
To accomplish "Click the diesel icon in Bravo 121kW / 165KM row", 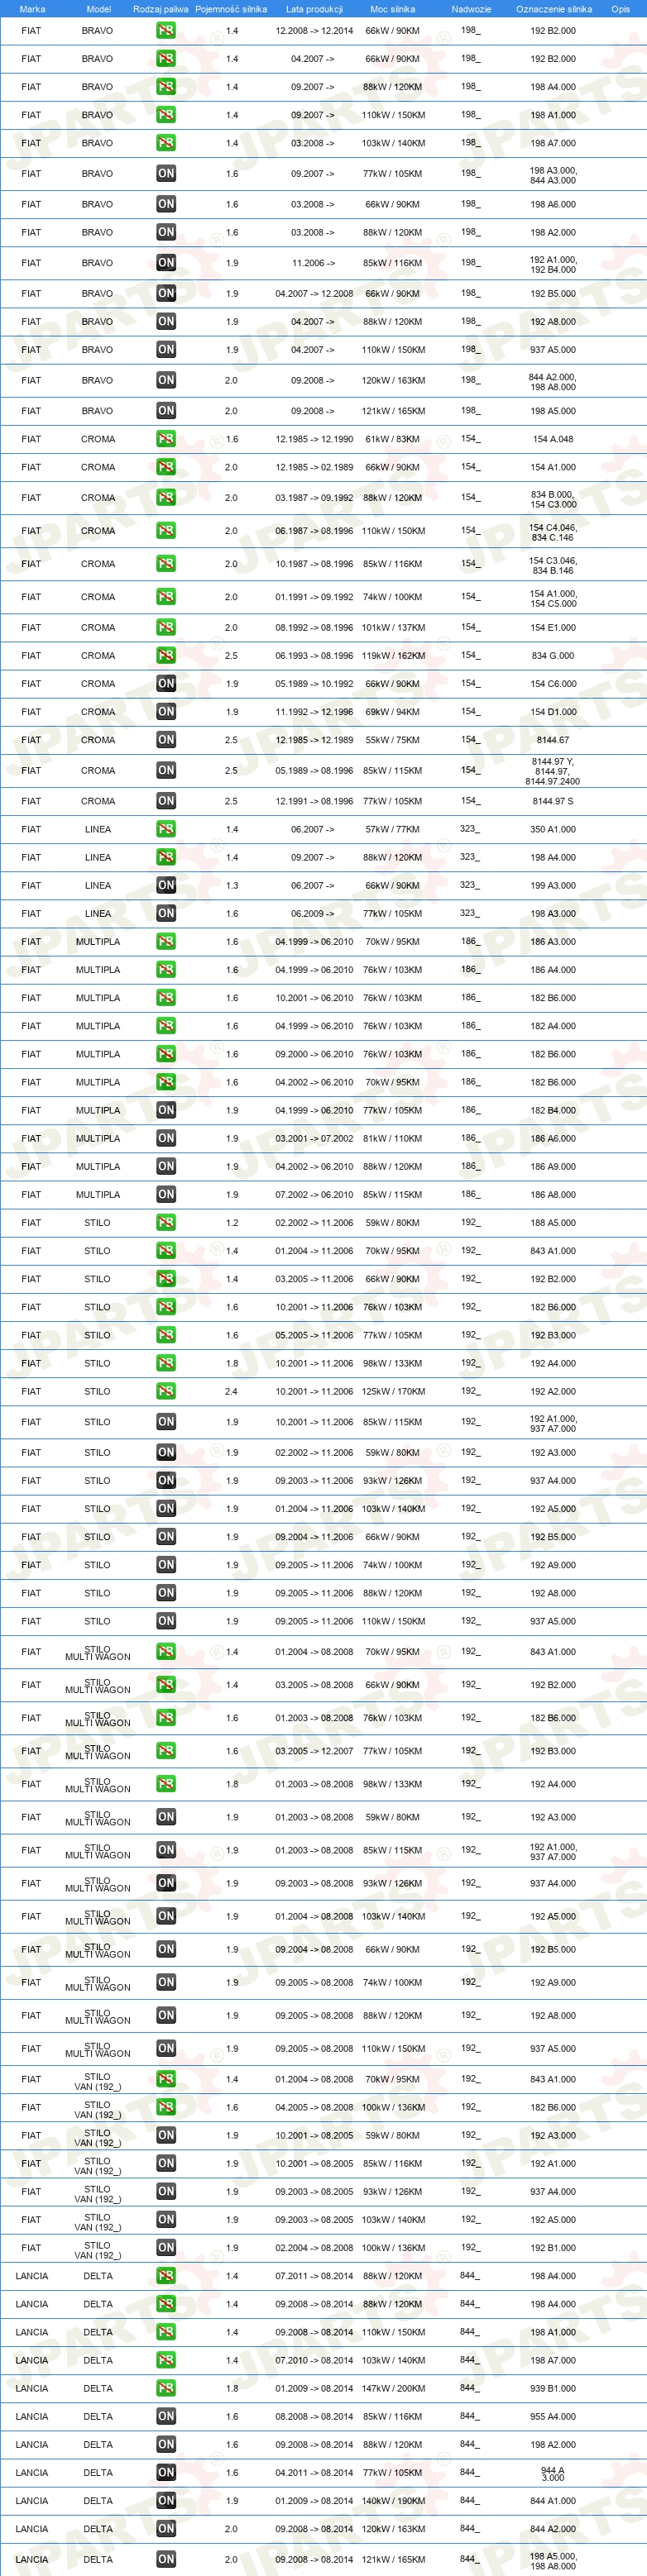I will point(166,411).
